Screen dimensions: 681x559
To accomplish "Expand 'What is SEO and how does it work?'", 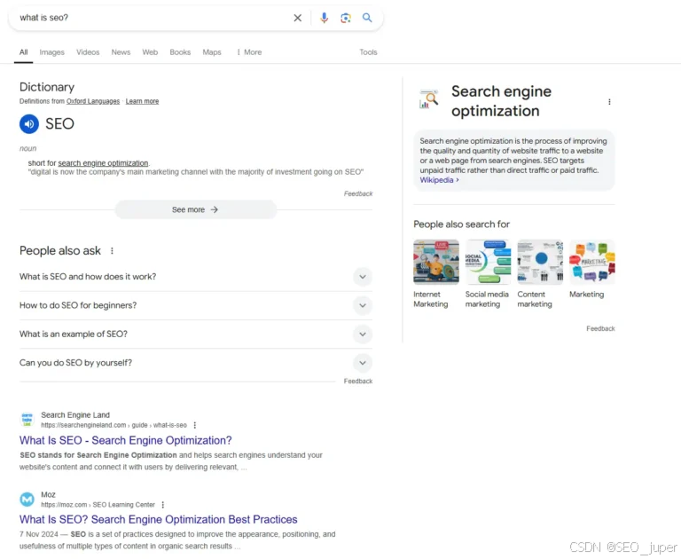I will pos(195,277).
